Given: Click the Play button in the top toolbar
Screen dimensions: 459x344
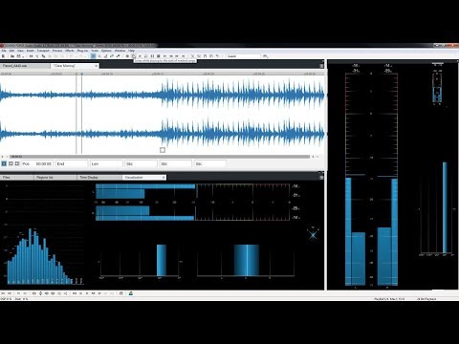Looking at the screenshot, I should pyautogui.click(x=140, y=56).
